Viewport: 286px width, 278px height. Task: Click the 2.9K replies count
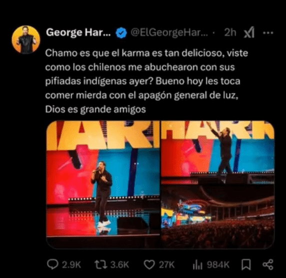point(71,265)
